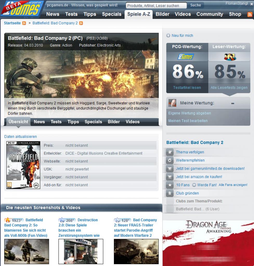Switch to the game's Tests tab
254x266 pixels.
point(56,122)
